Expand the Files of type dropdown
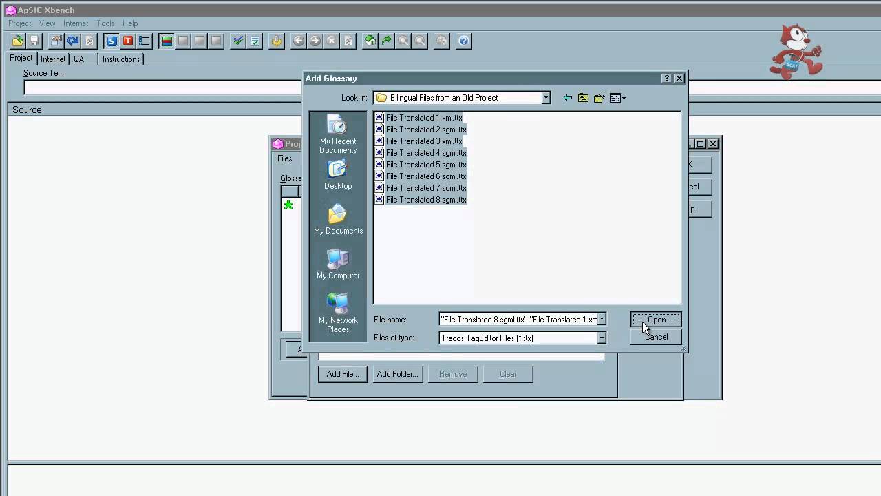Screen dimensions: 881x496 [x=602, y=338]
